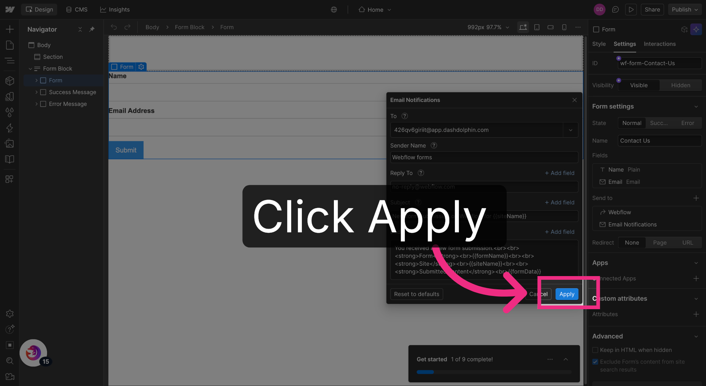Add a new Send to destination
The height and width of the screenshot is (386, 706).
(696, 198)
